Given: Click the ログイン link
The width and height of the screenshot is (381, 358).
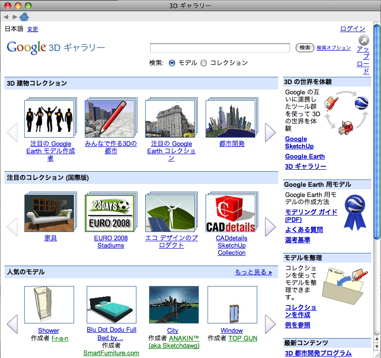Looking at the screenshot, I should (353, 29).
